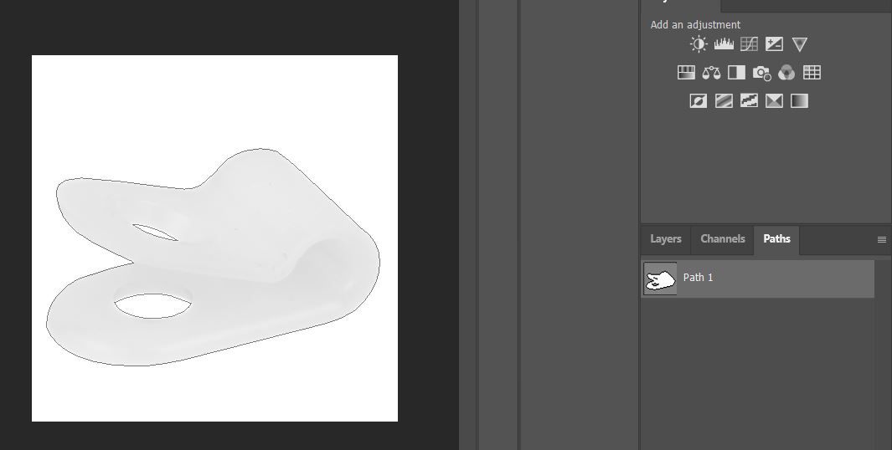Switch to the Channels tab
The height and width of the screenshot is (450, 892).
(722, 239)
